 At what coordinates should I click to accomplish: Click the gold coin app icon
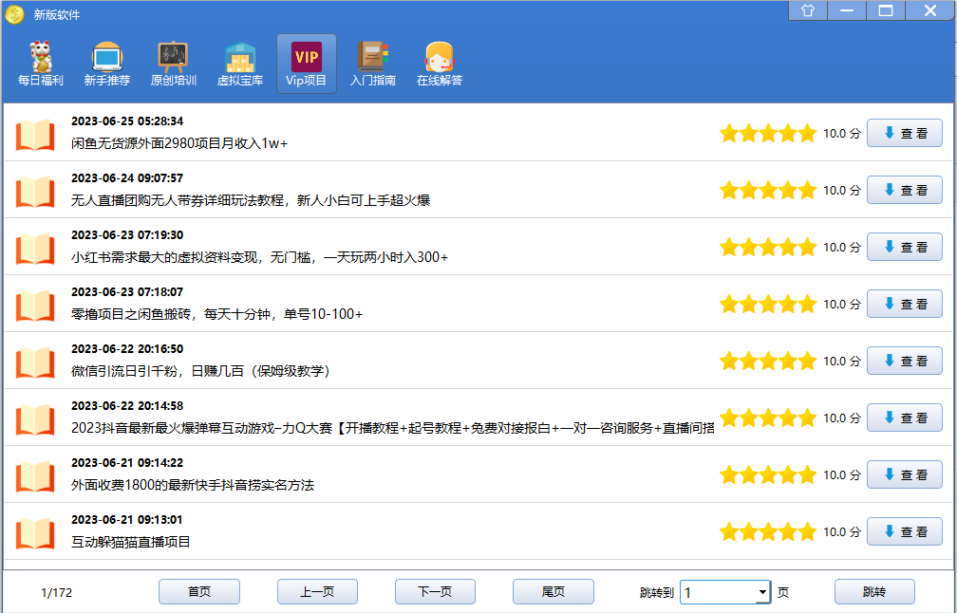pyautogui.click(x=14, y=14)
